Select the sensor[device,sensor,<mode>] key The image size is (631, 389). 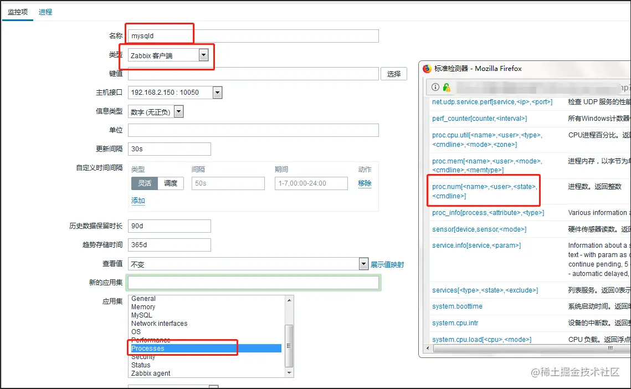click(x=479, y=229)
